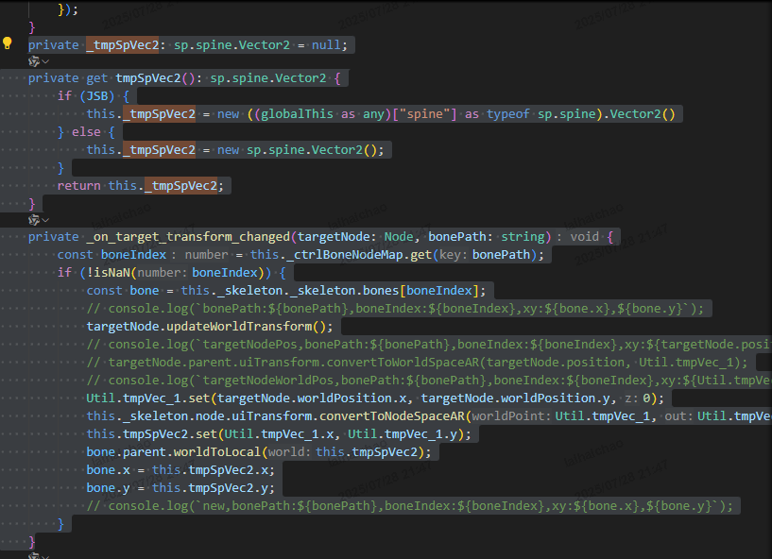Click the _on_target_transform_changed method name
772x559 pixels.
[189, 237]
